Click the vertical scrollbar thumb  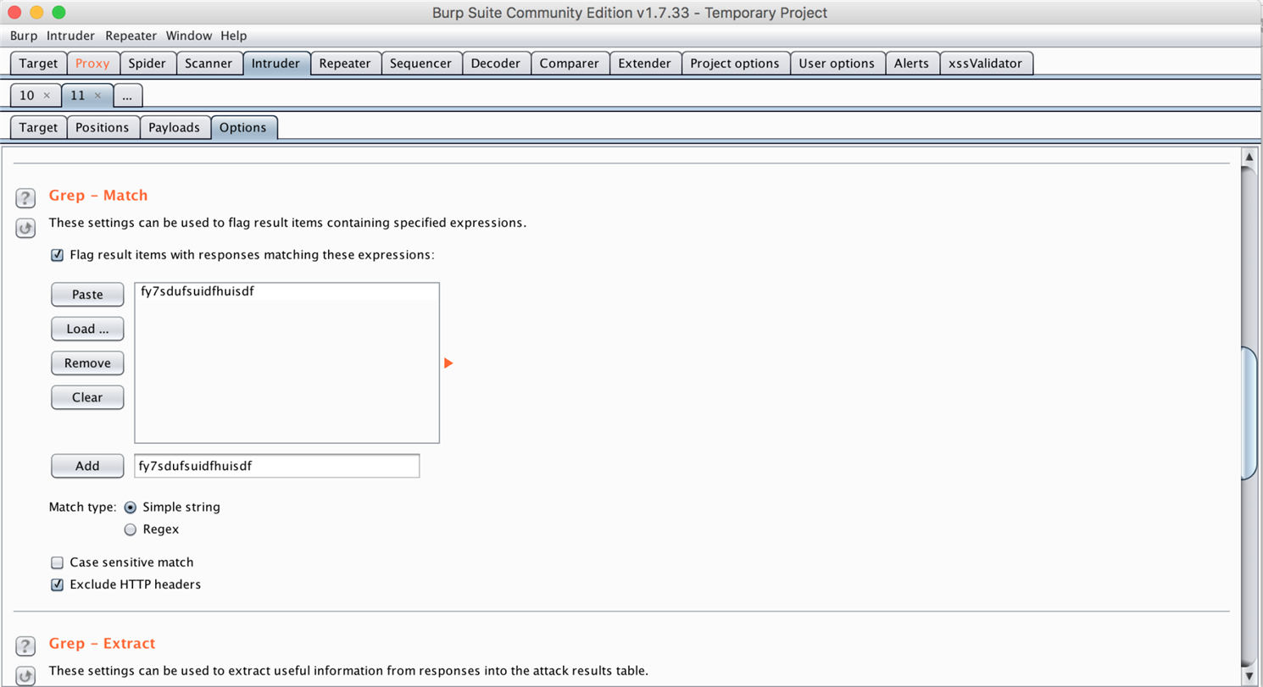(x=1249, y=413)
